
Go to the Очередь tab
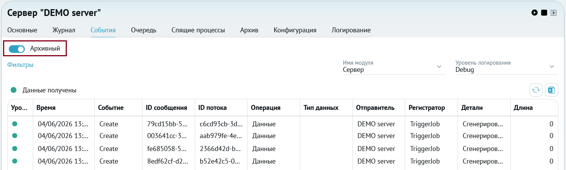tap(144, 30)
